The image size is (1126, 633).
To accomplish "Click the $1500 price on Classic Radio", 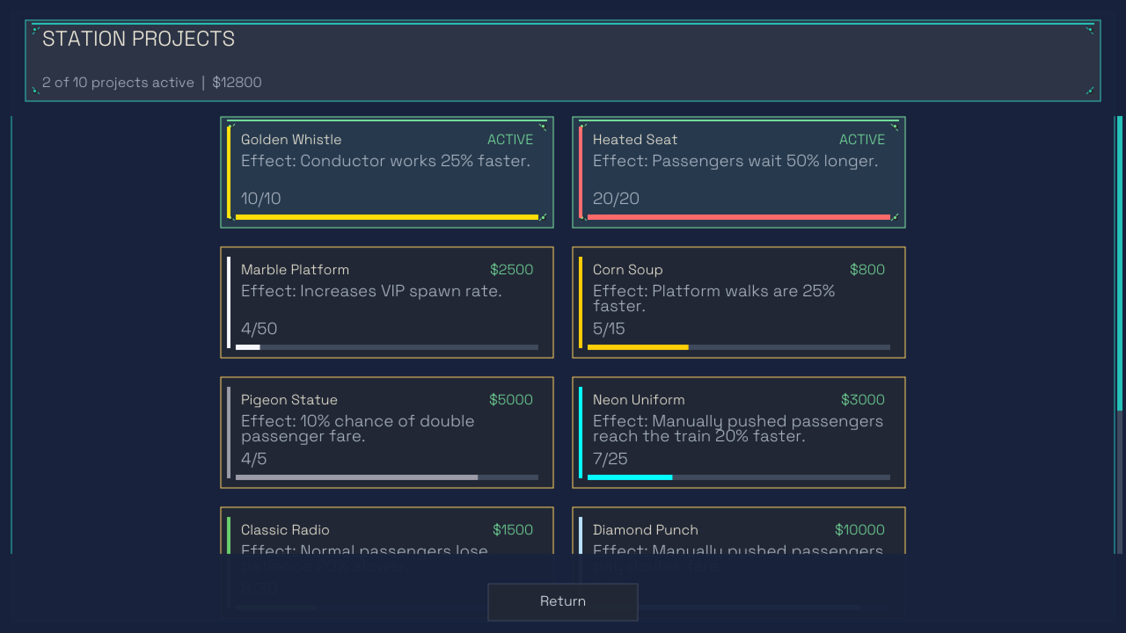I will click(x=512, y=530).
